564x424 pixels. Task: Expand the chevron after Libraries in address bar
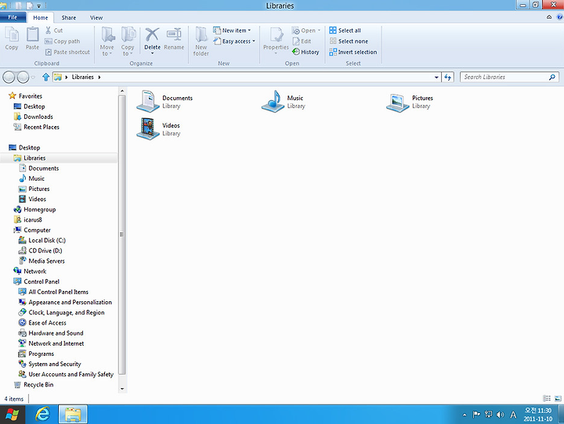tap(99, 77)
